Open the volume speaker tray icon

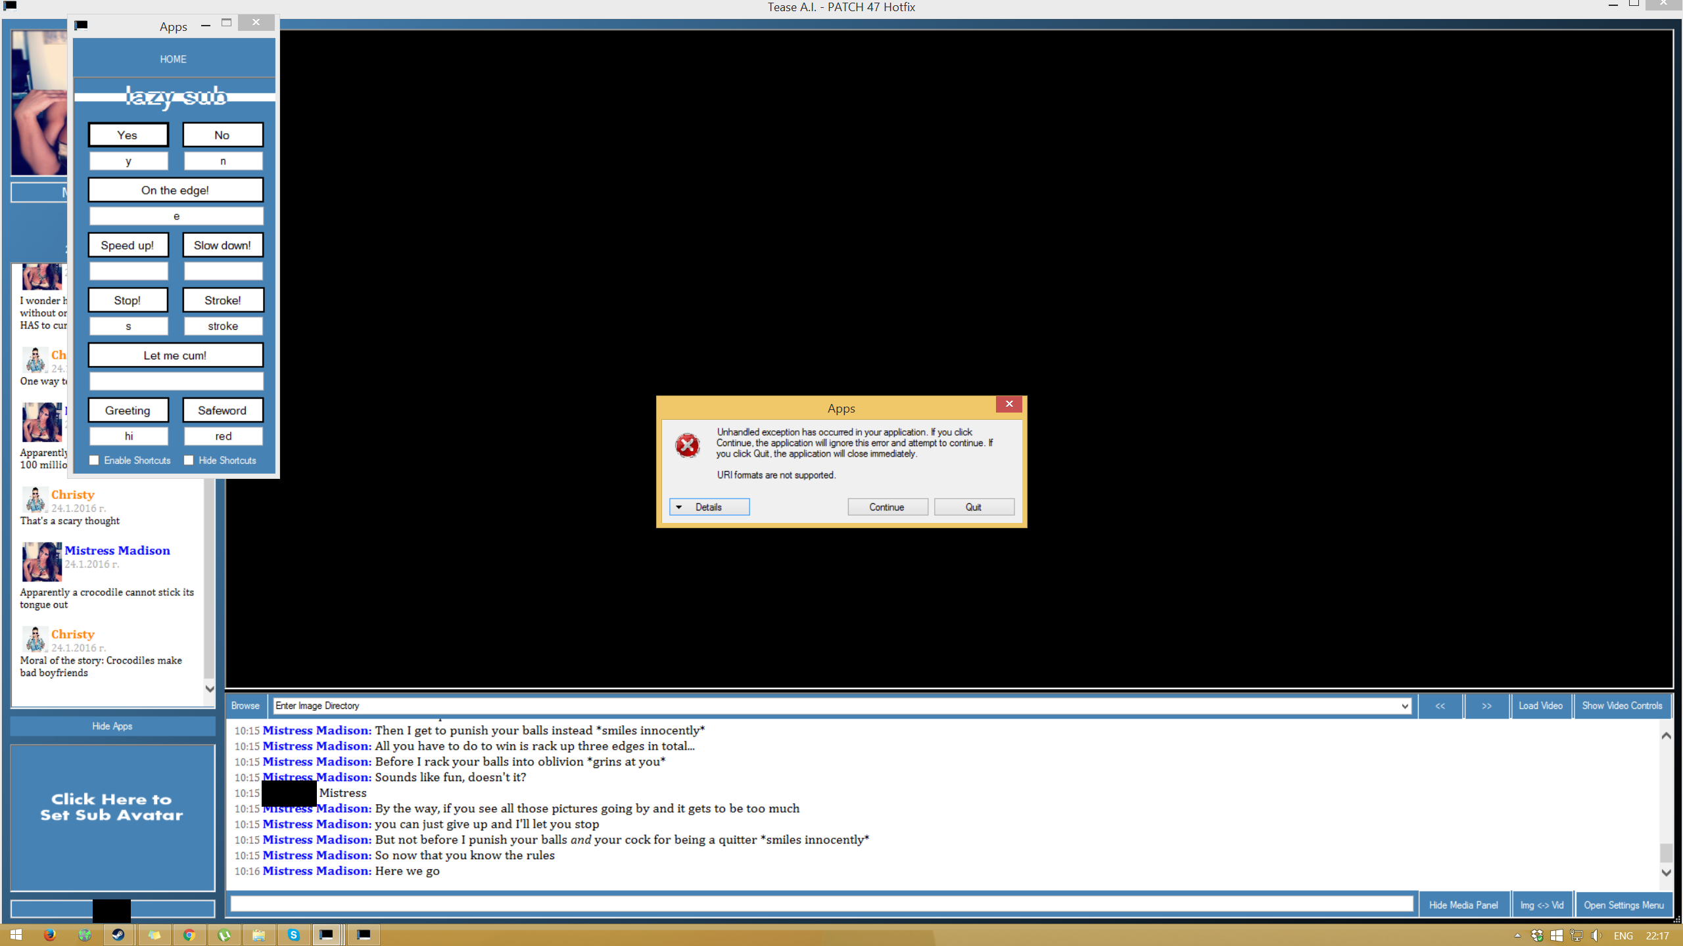coord(1596,935)
